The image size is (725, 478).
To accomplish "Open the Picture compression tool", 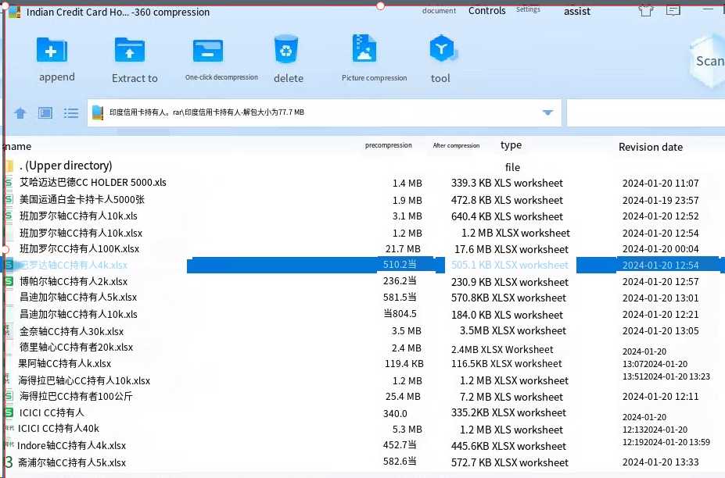I will click(x=364, y=48).
